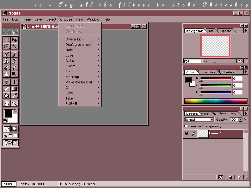The height and width of the screenshot is (188, 251).
Task: Choose the Love menu entry
Action: click(x=69, y=55)
